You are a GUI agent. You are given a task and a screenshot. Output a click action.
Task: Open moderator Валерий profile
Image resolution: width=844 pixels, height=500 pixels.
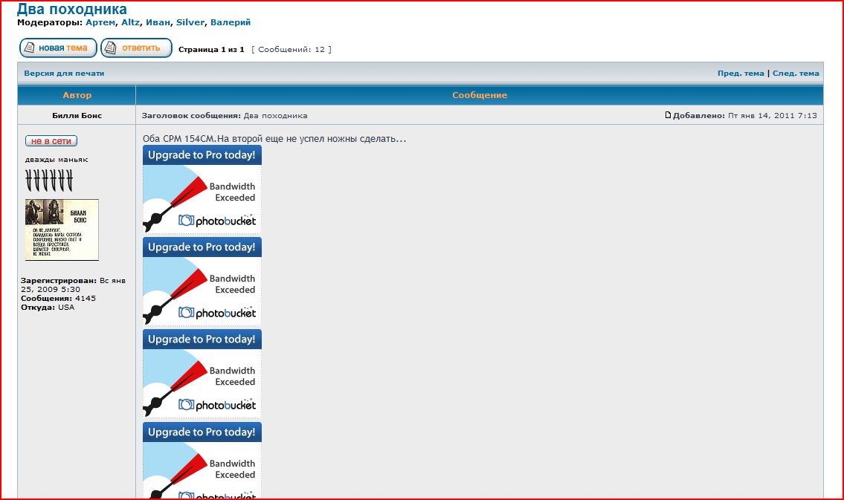(231, 23)
